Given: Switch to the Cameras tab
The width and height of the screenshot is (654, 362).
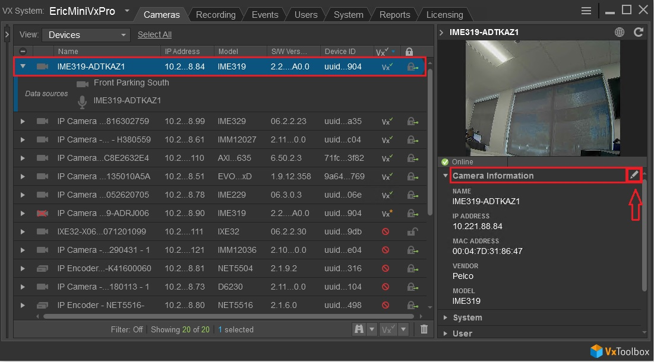Looking at the screenshot, I should pos(162,15).
